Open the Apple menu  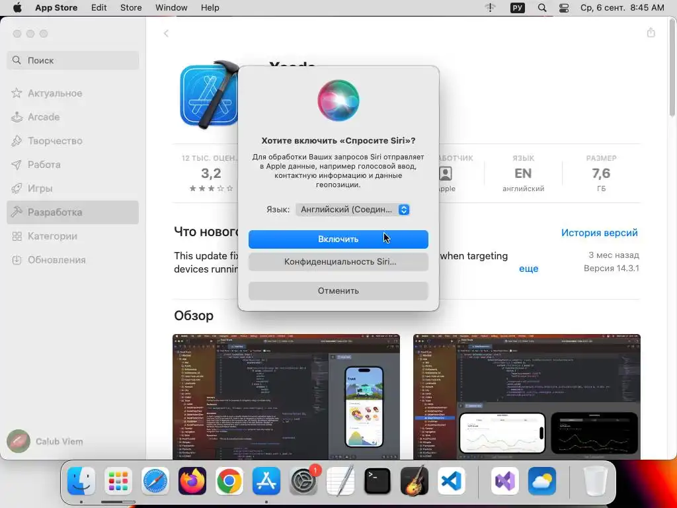click(17, 8)
